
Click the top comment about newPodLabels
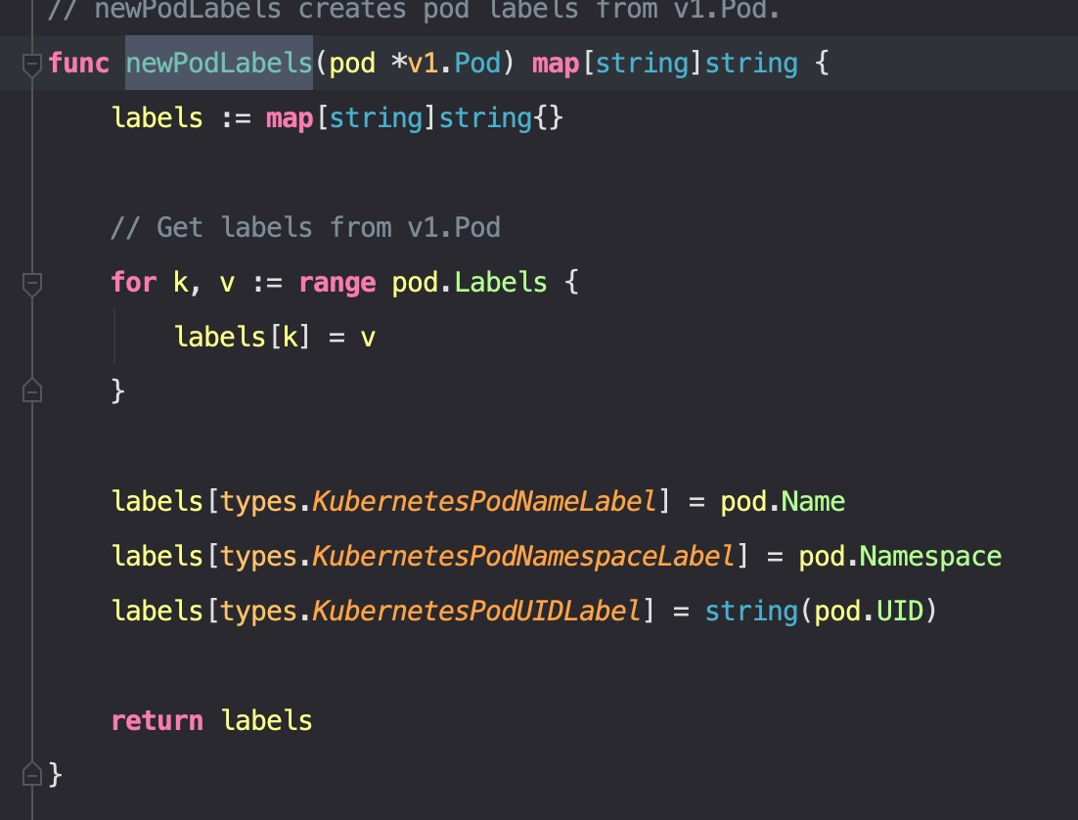(414, 10)
